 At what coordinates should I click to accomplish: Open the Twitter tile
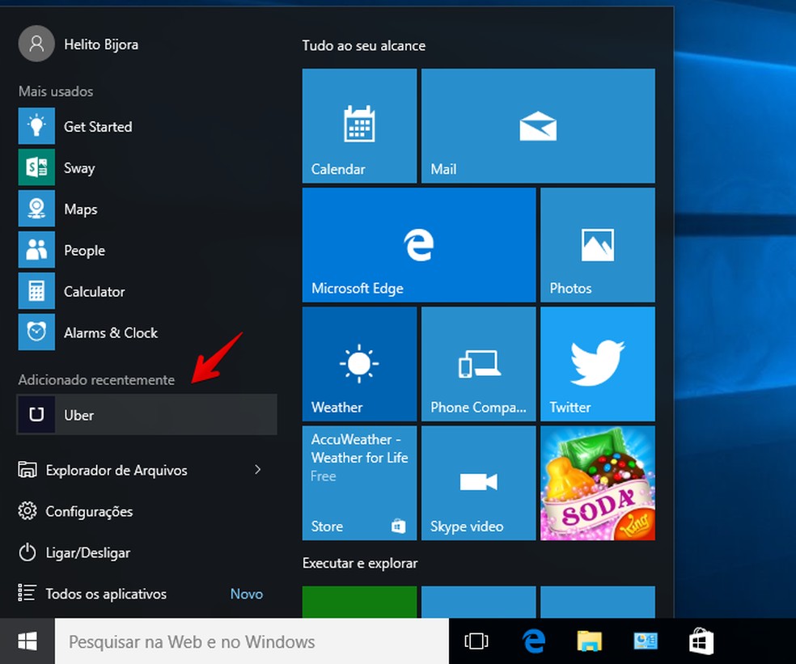pos(597,364)
